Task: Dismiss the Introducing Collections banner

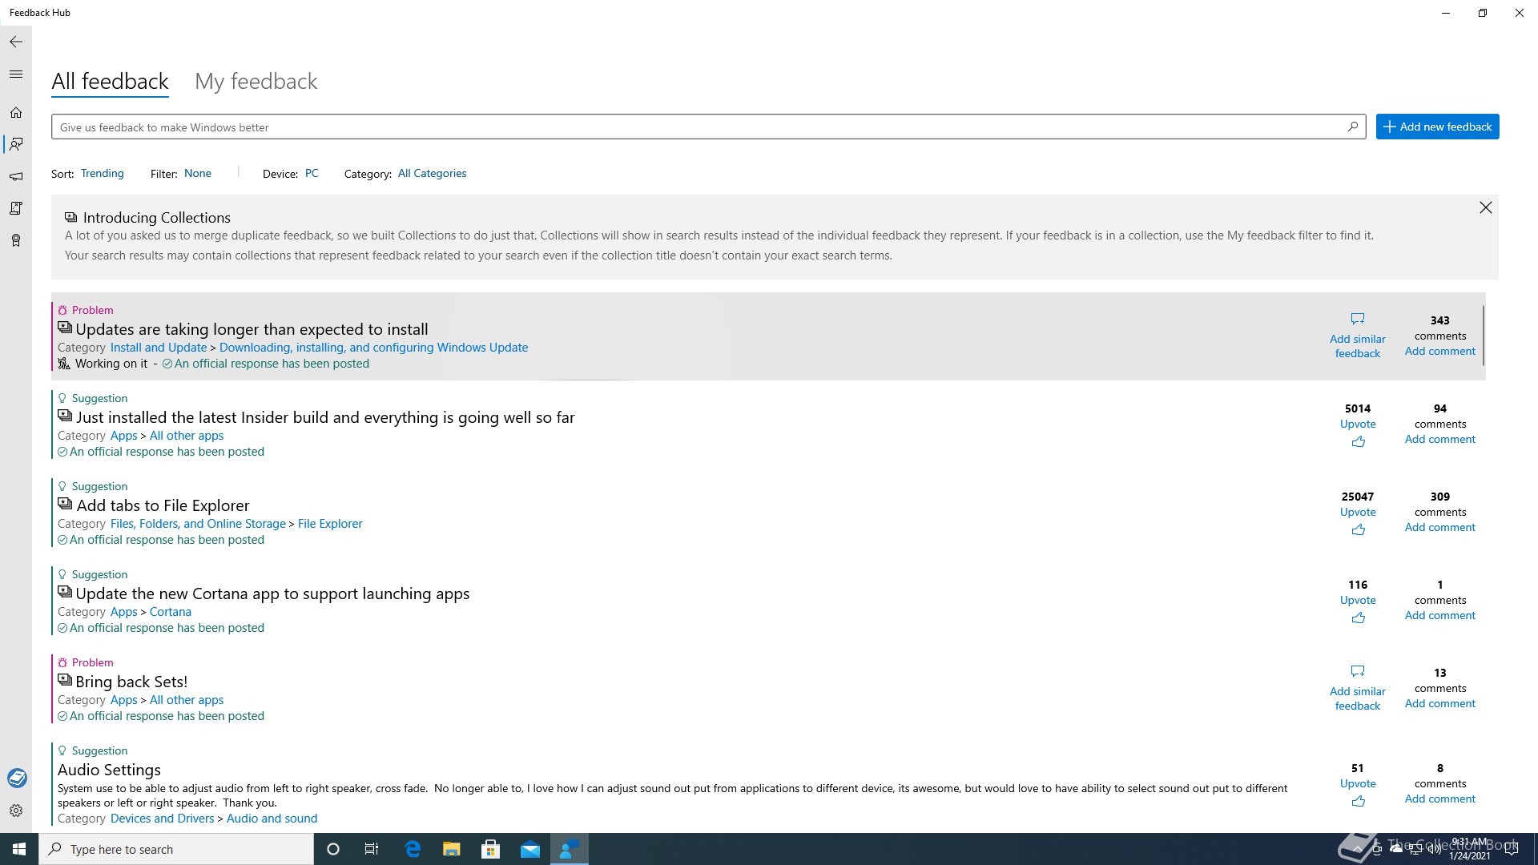Action: click(1486, 208)
